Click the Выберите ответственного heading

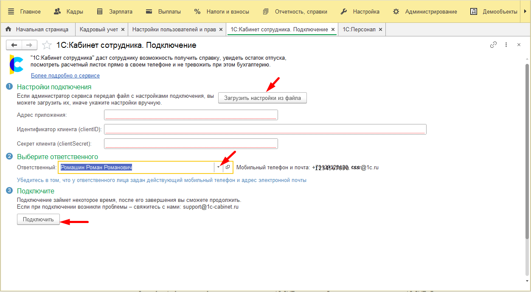[57, 157]
